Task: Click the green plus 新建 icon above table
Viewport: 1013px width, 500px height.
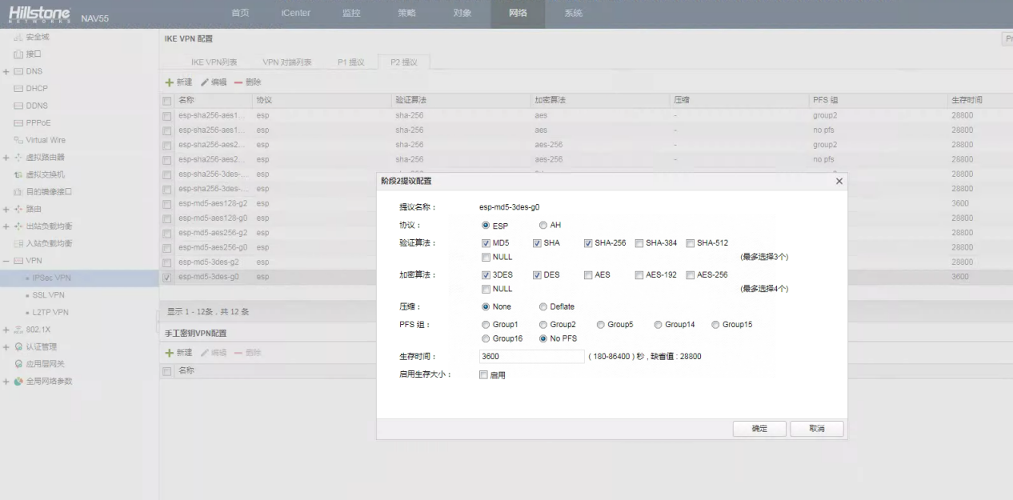Action: pos(169,82)
